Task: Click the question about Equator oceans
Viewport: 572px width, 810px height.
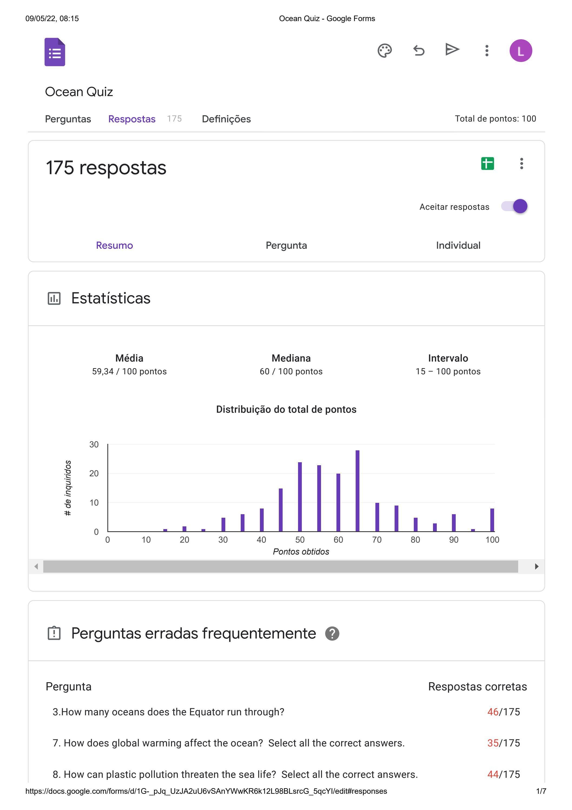Action: click(168, 712)
